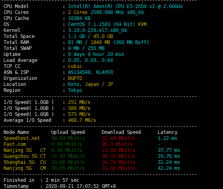The width and height of the screenshot is (223, 189).
Task: Click the Download Speed column header
Action: click(121, 132)
